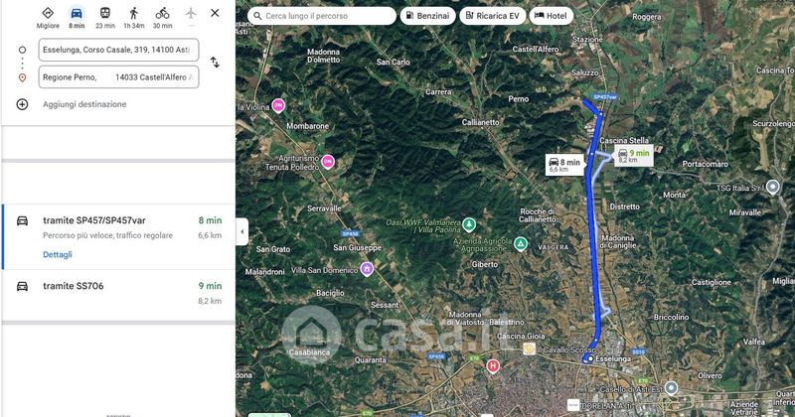
Task: Edit the Regione Perno destination field
Action: click(118, 77)
